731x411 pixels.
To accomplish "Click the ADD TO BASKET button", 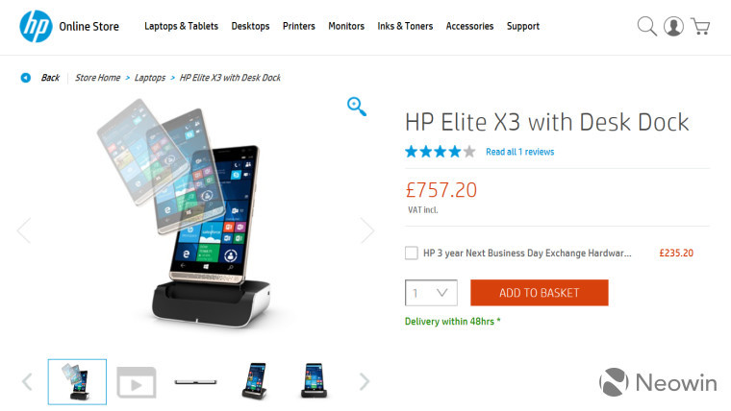I will [540, 293].
